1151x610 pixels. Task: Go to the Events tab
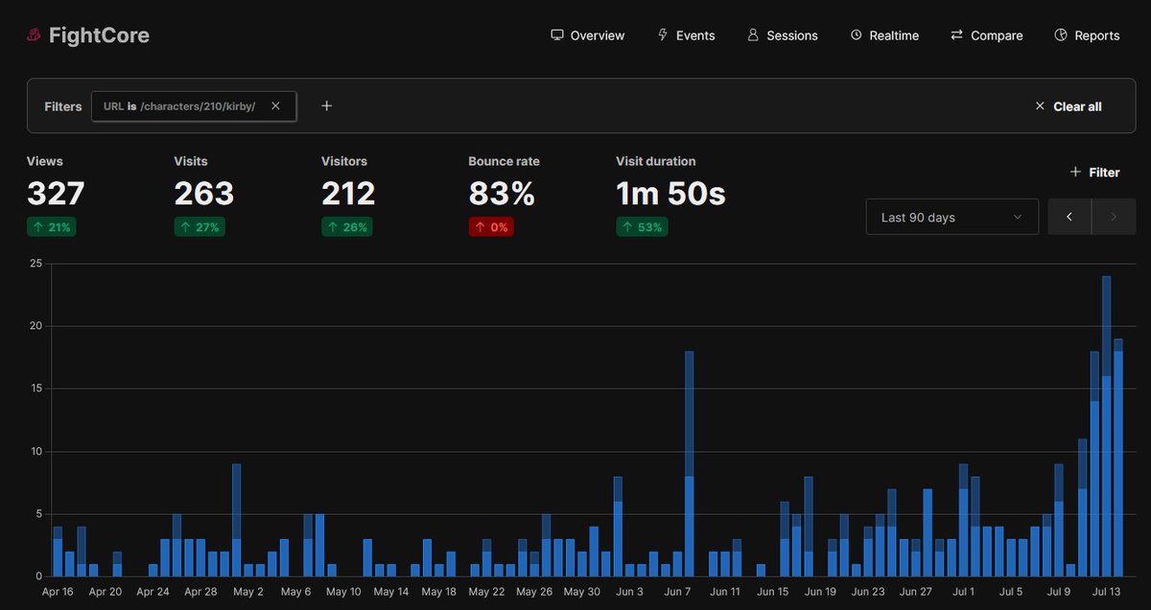pyautogui.click(x=686, y=35)
